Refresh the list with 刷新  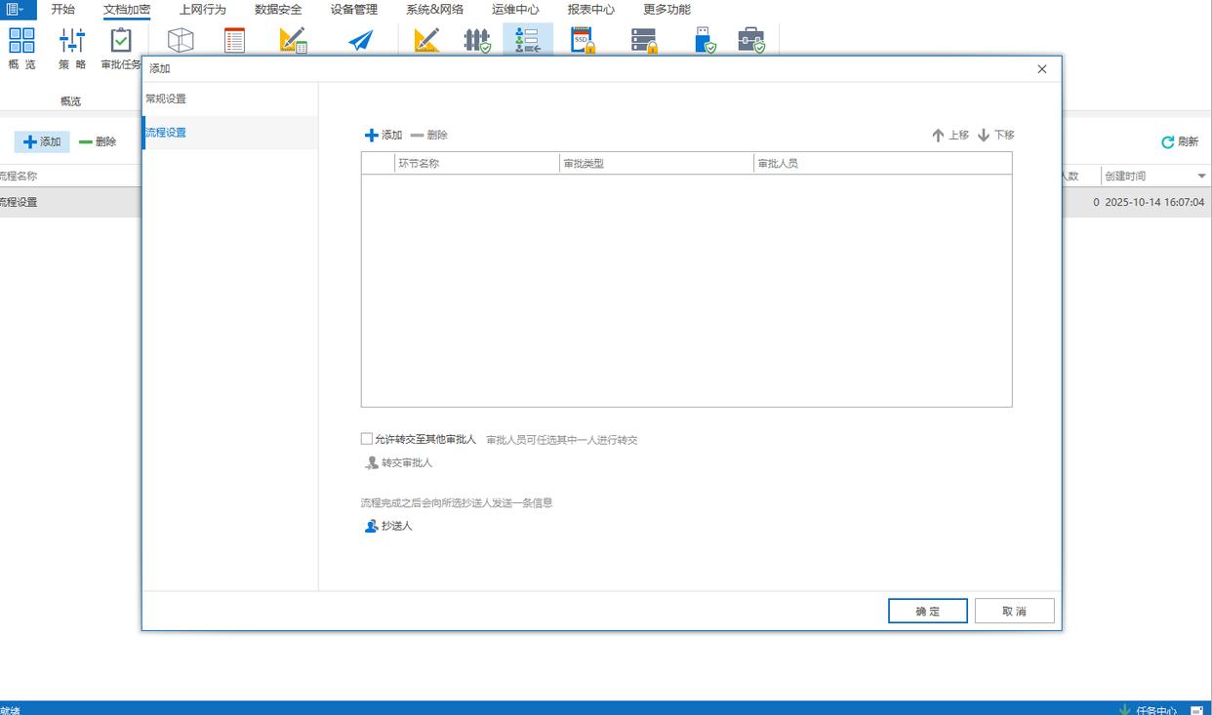[x=1179, y=142]
